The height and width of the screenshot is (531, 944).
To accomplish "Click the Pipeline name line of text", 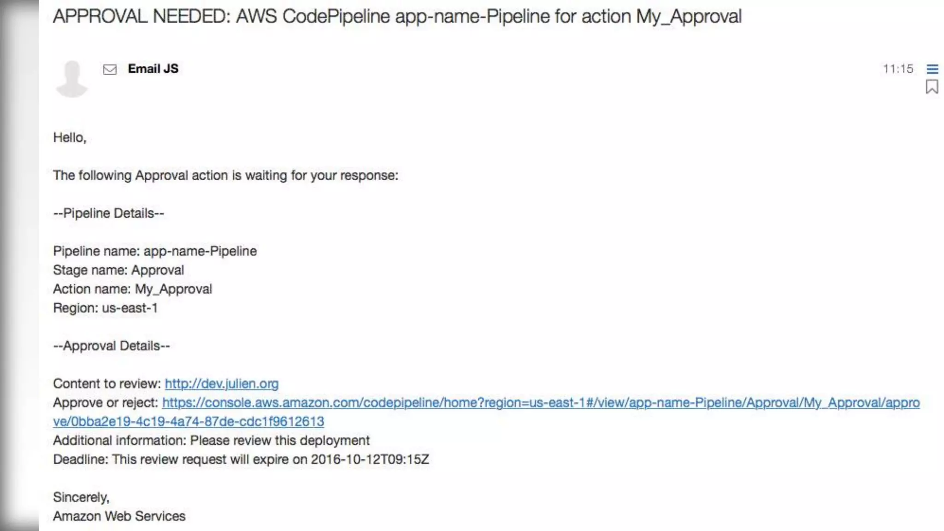I will click(155, 251).
